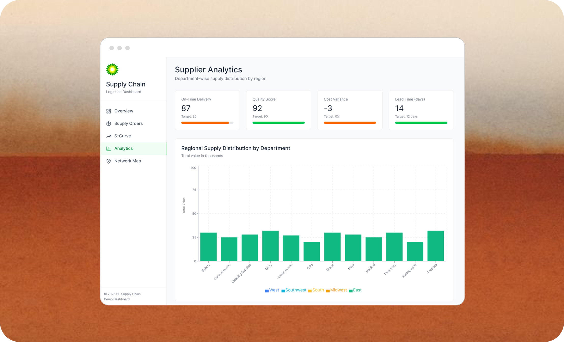Click the Lead Time green progress bar
This screenshot has height=342, width=564.
[x=421, y=123]
